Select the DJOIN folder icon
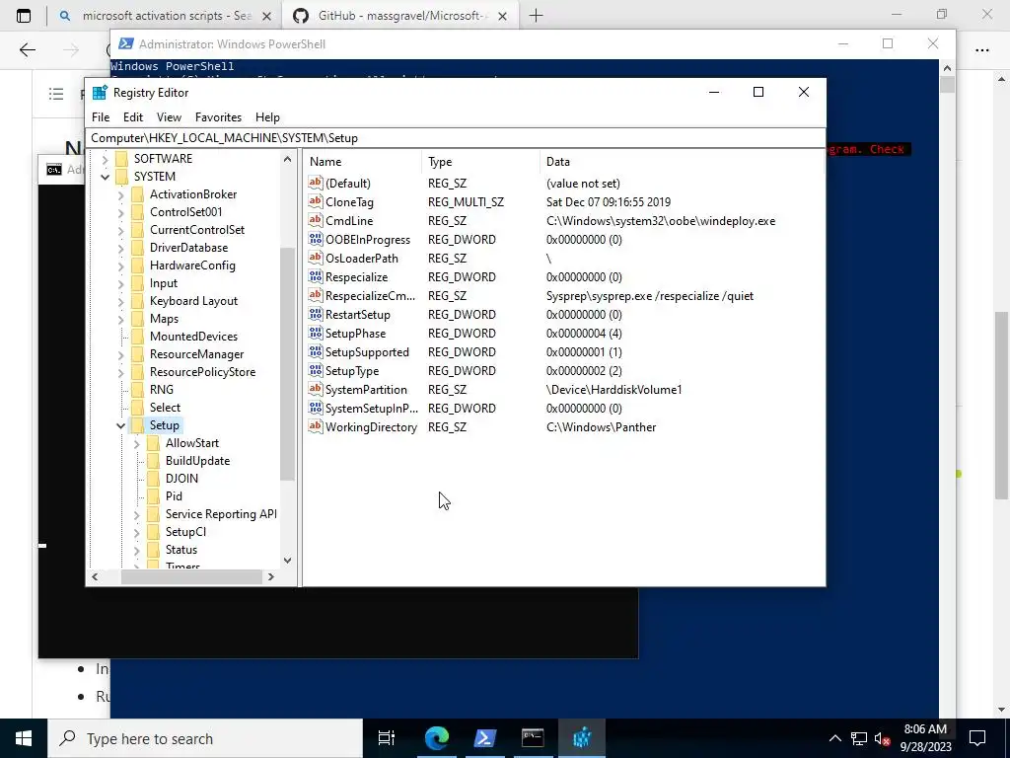This screenshot has height=758, width=1010. click(153, 479)
